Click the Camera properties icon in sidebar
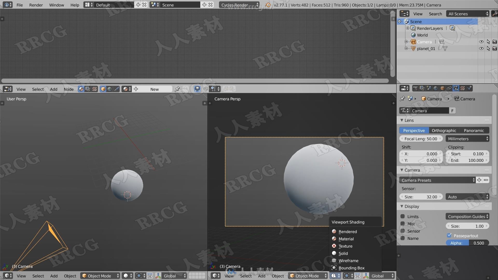The image size is (498, 280). click(x=456, y=88)
